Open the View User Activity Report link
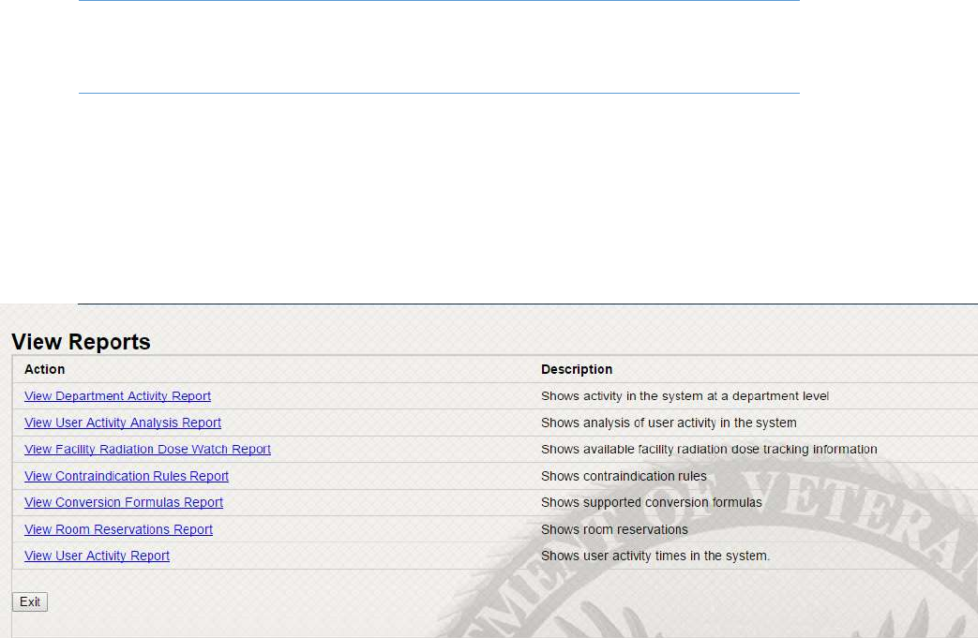The image size is (978, 638). (x=97, y=556)
